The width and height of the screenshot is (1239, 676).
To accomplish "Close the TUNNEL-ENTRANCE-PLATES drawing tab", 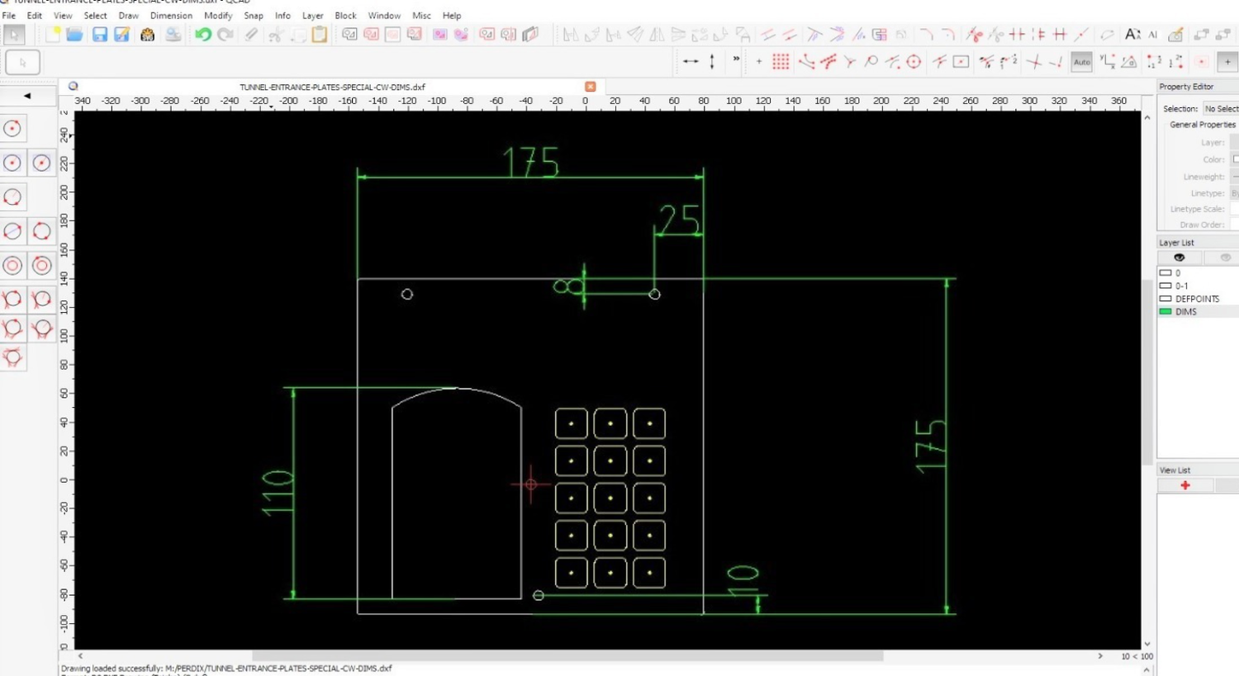I will coord(590,87).
